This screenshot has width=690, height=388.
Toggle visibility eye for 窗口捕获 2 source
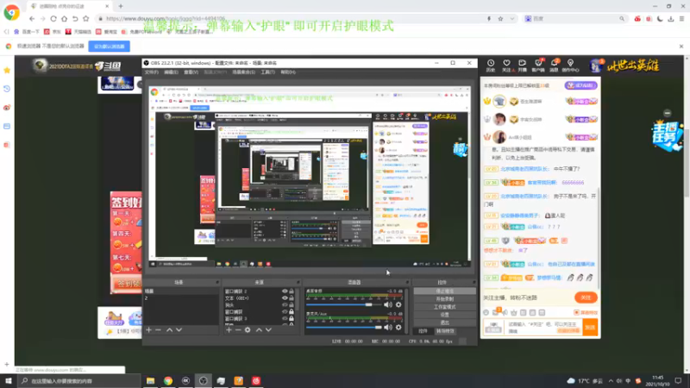tap(285, 291)
